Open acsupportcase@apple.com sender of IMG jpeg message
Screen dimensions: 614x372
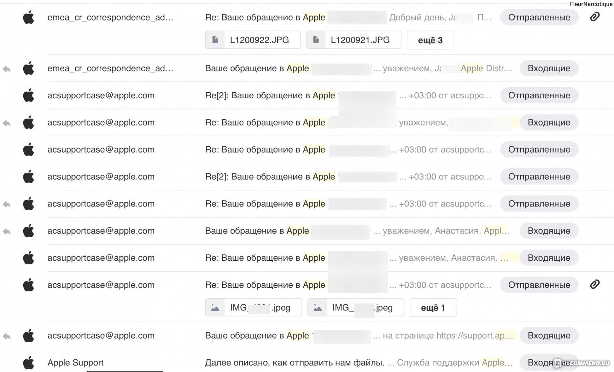[101, 285]
